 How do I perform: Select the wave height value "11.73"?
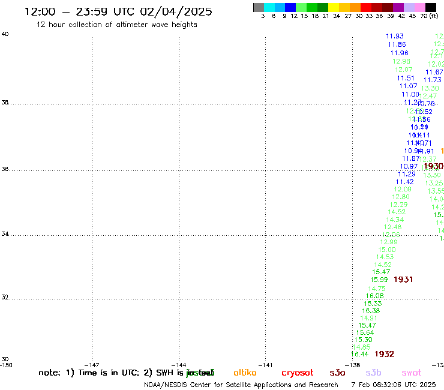pos(433,80)
